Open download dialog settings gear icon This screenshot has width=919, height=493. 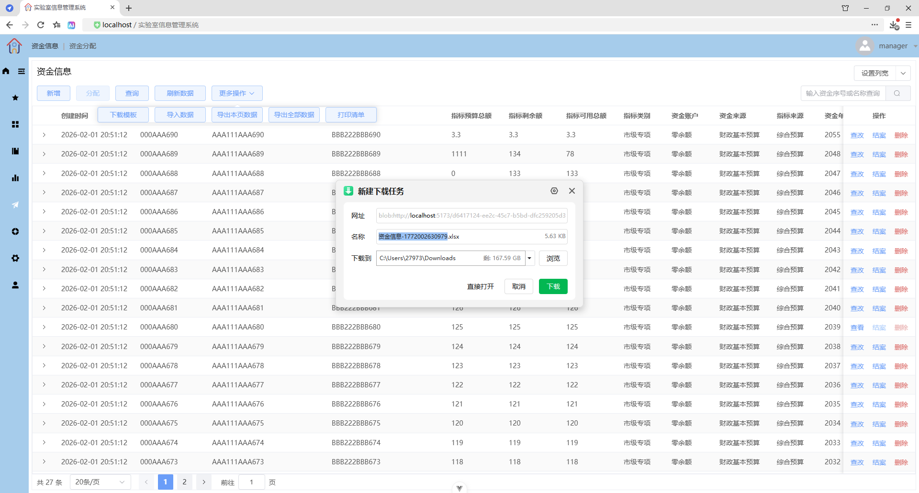pyautogui.click(x=554, y=191)
